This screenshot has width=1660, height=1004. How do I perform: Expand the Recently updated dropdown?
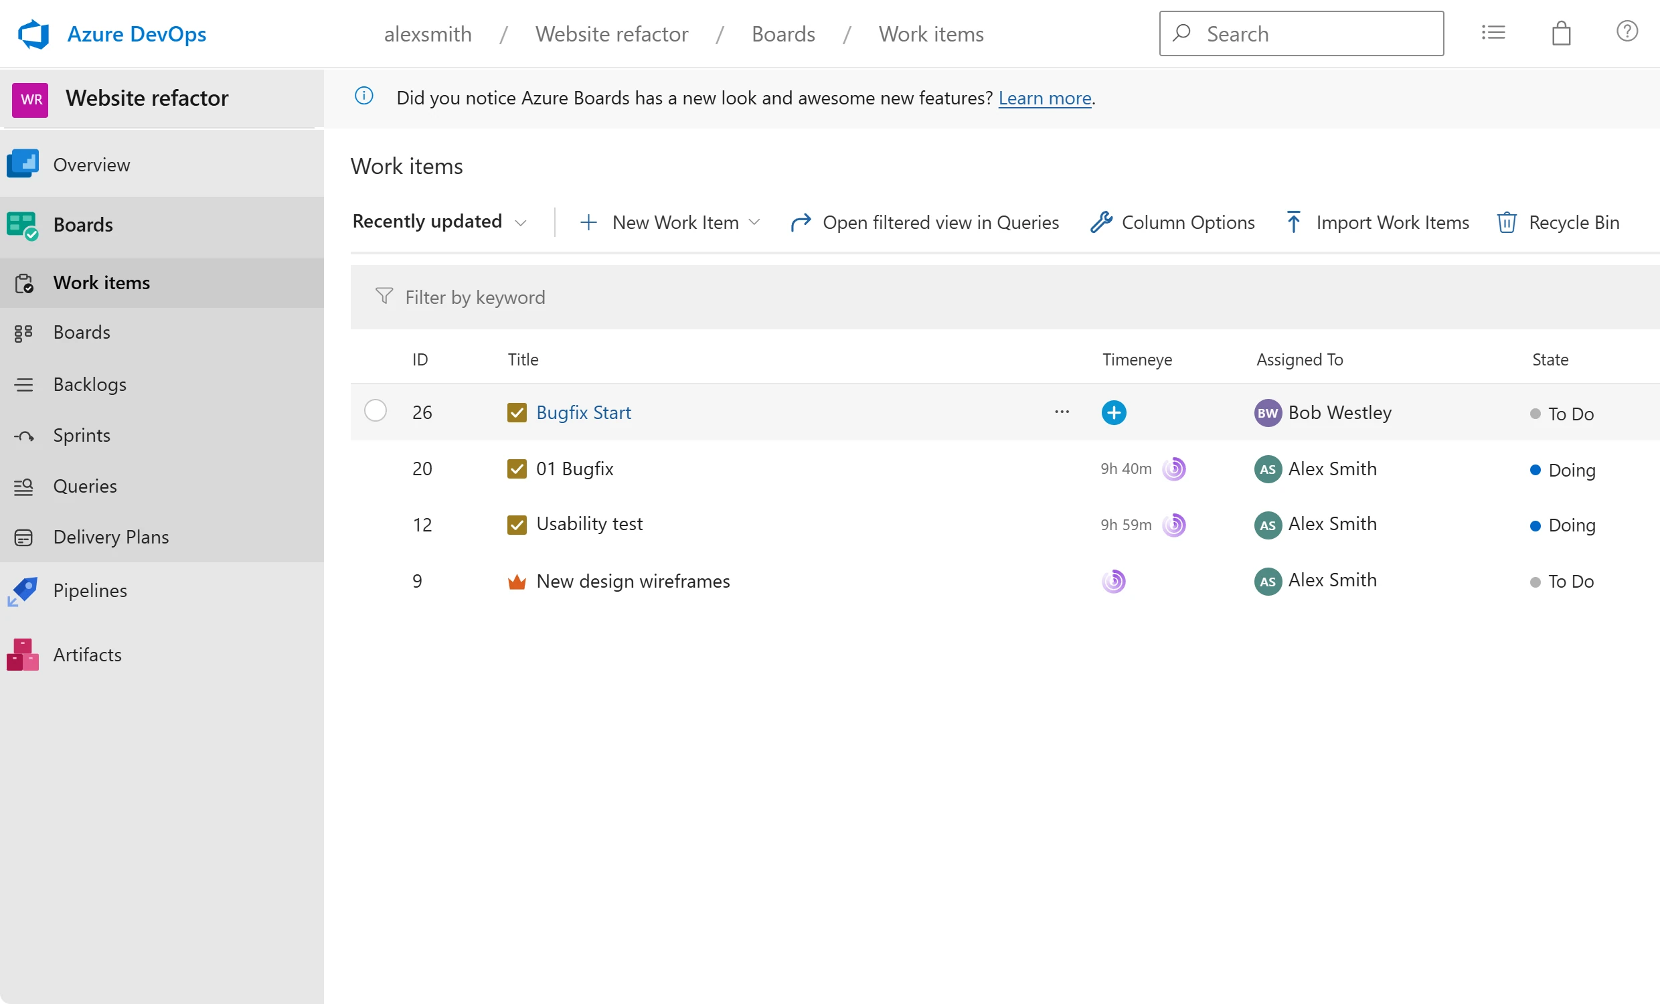click(439, 222)
